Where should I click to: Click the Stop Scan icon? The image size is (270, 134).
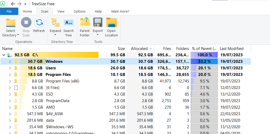coord(26,22)
